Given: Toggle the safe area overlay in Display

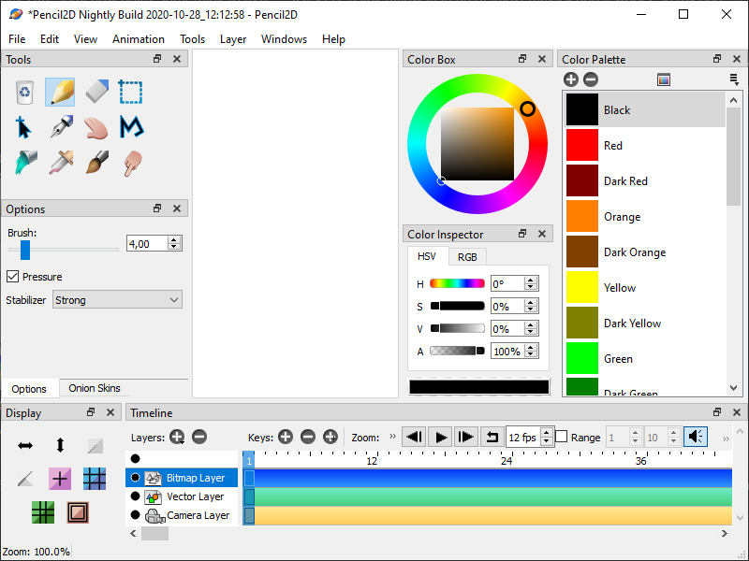Looking at the screenshot, I should [78, 512].
